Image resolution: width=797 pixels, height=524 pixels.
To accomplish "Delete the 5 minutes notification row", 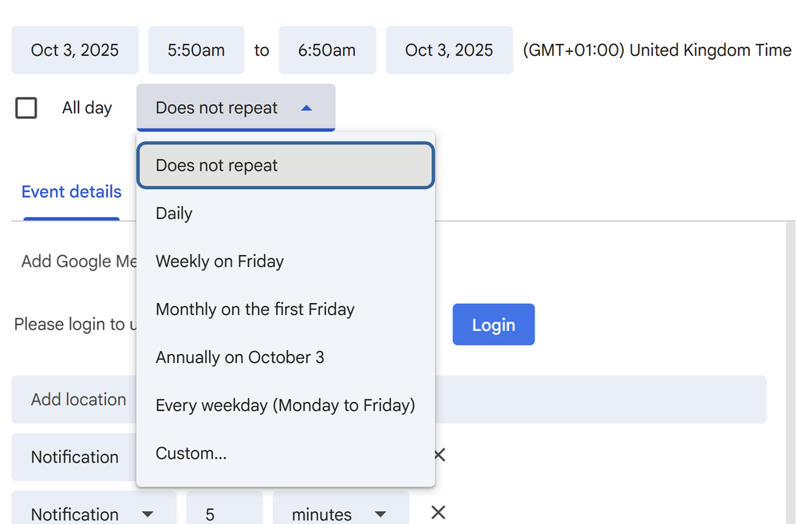I will (438, 513).
